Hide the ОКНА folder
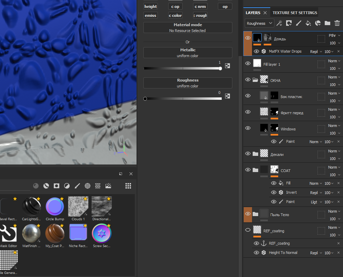Image resolution: width=343 pixels, height=277 pixels. [248, 79]
